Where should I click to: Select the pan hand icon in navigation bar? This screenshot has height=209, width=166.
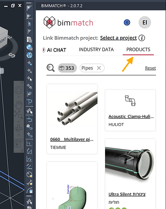point(19,105)
